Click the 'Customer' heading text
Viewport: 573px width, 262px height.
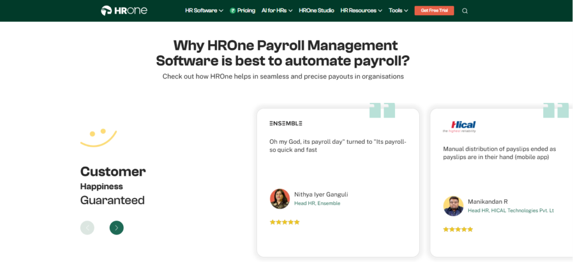[113, 171]
